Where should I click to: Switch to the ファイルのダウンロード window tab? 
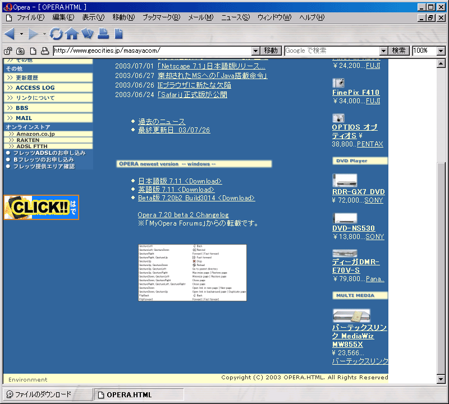(48, 394)
